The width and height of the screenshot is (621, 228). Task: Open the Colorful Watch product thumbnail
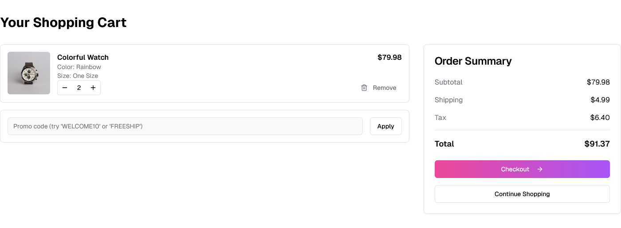pyautogui.click(x=29, y=73)
